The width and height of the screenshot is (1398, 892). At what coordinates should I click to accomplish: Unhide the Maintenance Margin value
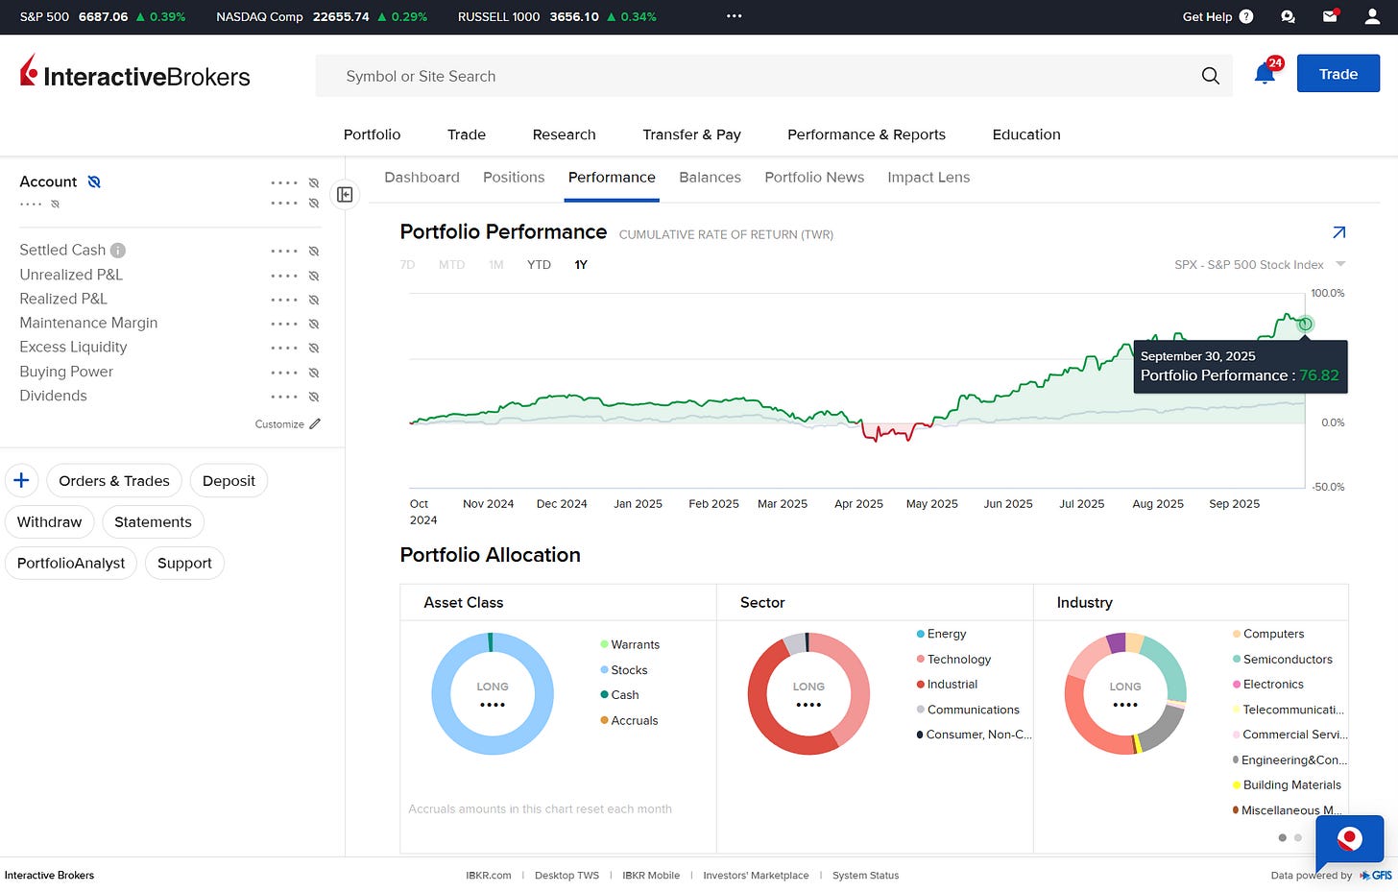(314, 324)
